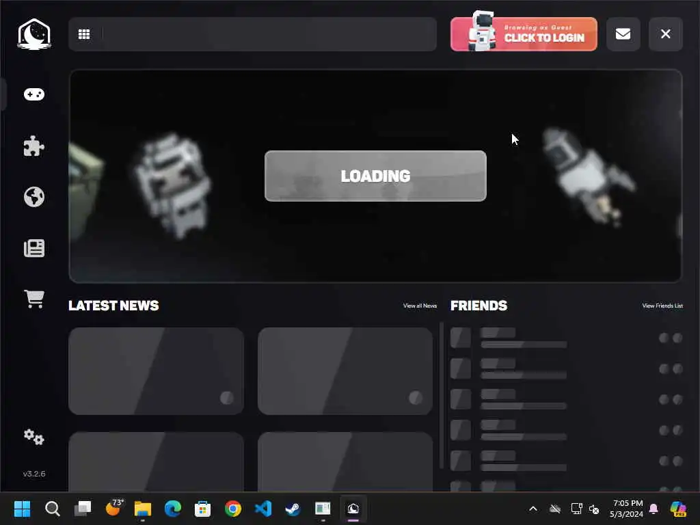700x525 pixels.
Task: Click the LOADING launch button
Action: [x=375, y=176]
